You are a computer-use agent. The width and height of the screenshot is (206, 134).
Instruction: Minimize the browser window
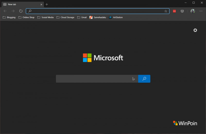185,3
